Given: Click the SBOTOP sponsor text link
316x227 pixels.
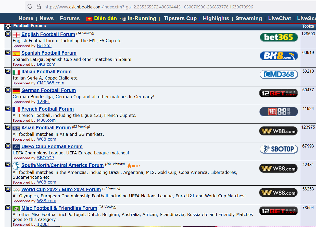Looking at the screenshot, I should click(45, 158).
